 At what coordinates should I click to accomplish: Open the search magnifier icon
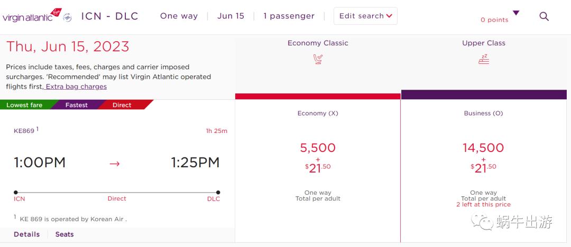[544, 16]
